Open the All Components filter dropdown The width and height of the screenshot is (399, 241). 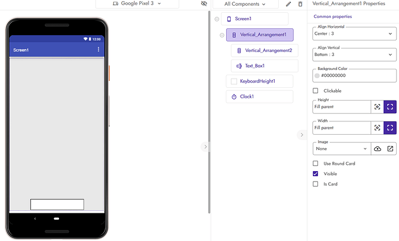(245, 4)
